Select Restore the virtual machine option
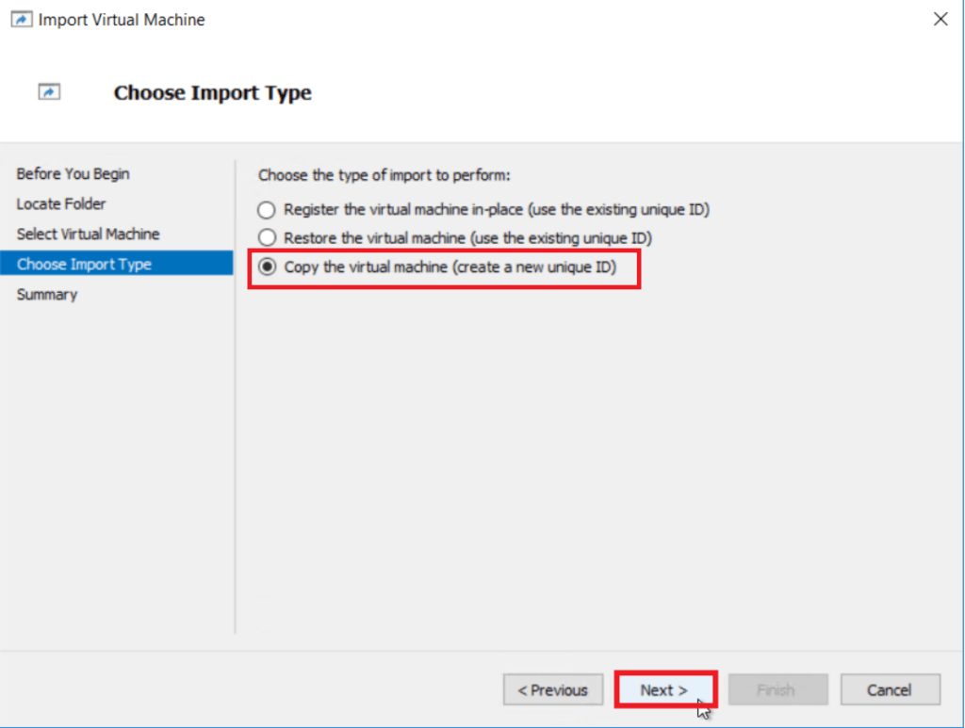965x728 pixels. pos(267,238)
